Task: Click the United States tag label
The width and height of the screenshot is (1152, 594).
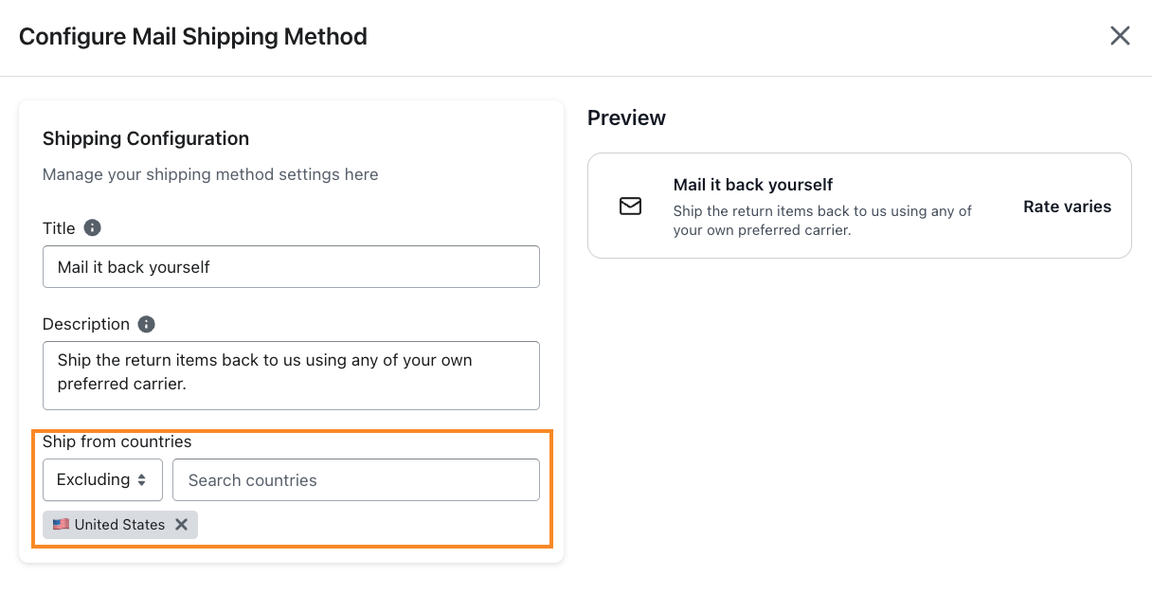Action: (119, 525)
